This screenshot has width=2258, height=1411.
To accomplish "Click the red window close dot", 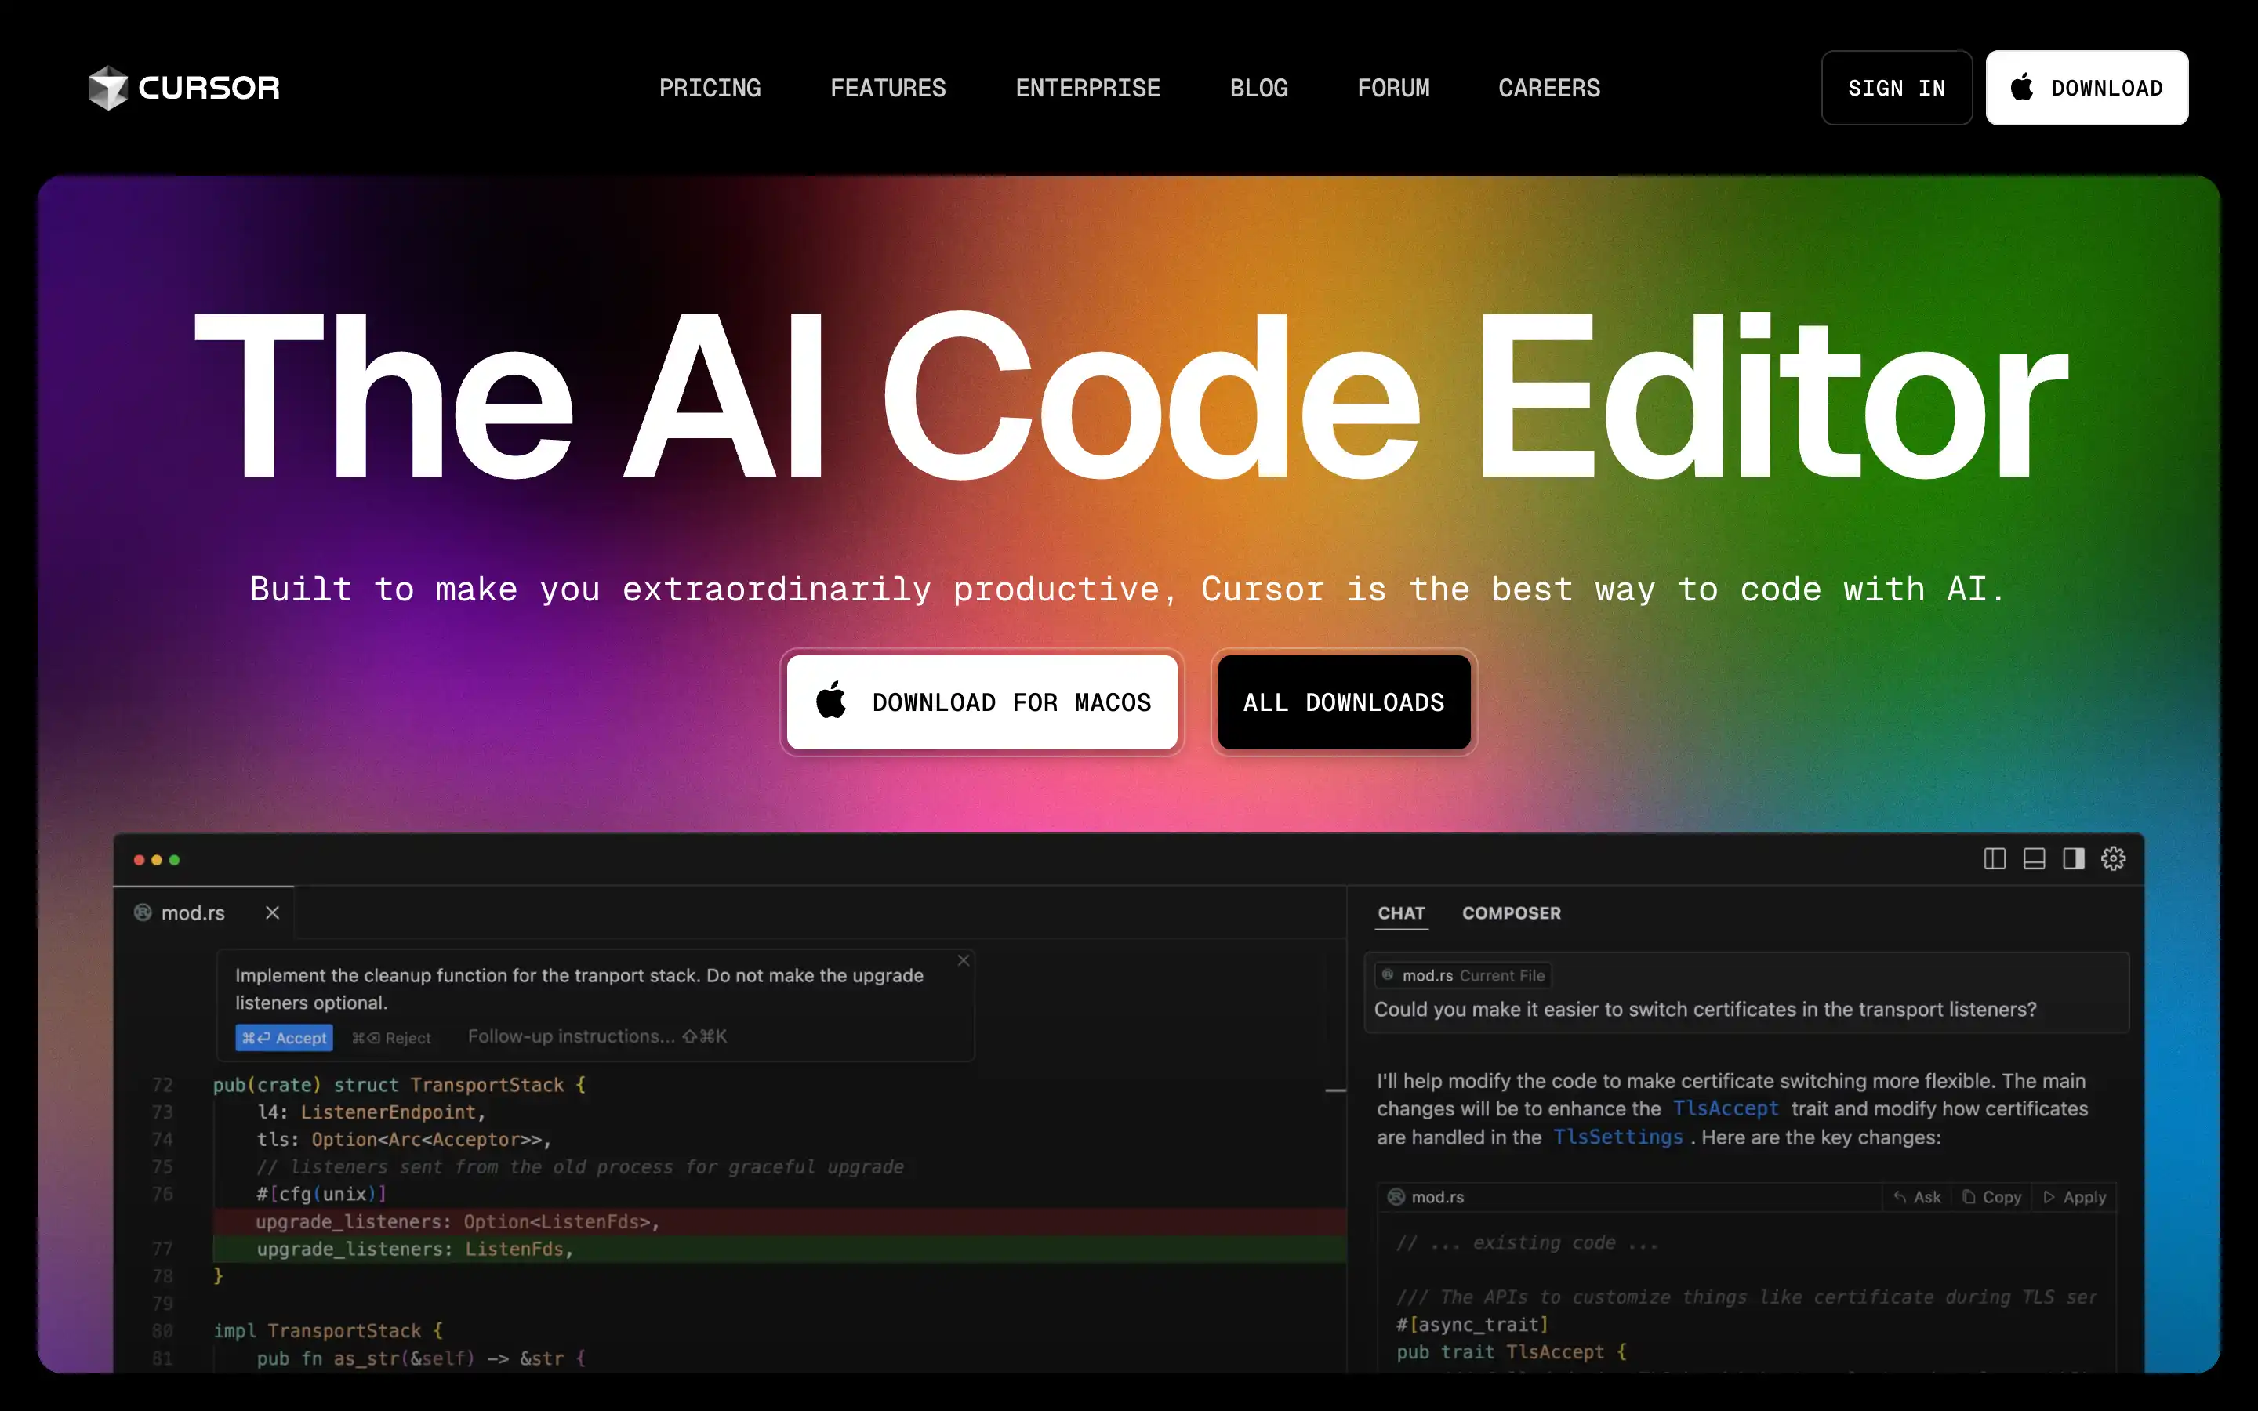I will [139, 859].
